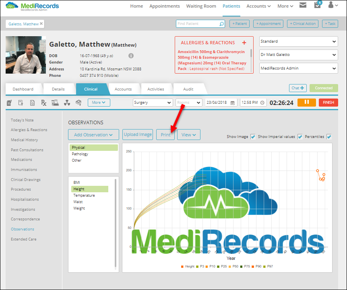Click the allergies box scrollbar
The width and height of the screenshot is (347, 290).
tap(251, 53)
